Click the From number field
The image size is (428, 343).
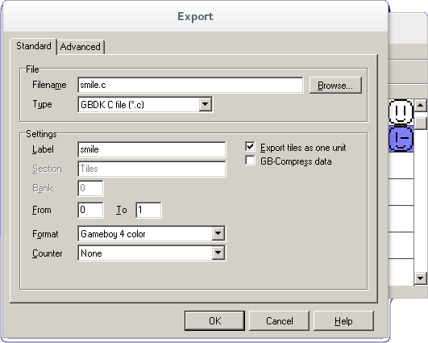click(90, 210)
